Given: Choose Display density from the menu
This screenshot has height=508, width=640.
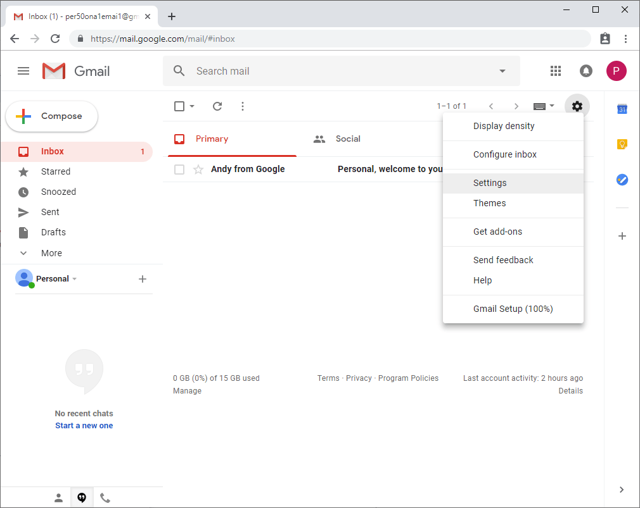Looking at the screenshot, I should point(513,127).
